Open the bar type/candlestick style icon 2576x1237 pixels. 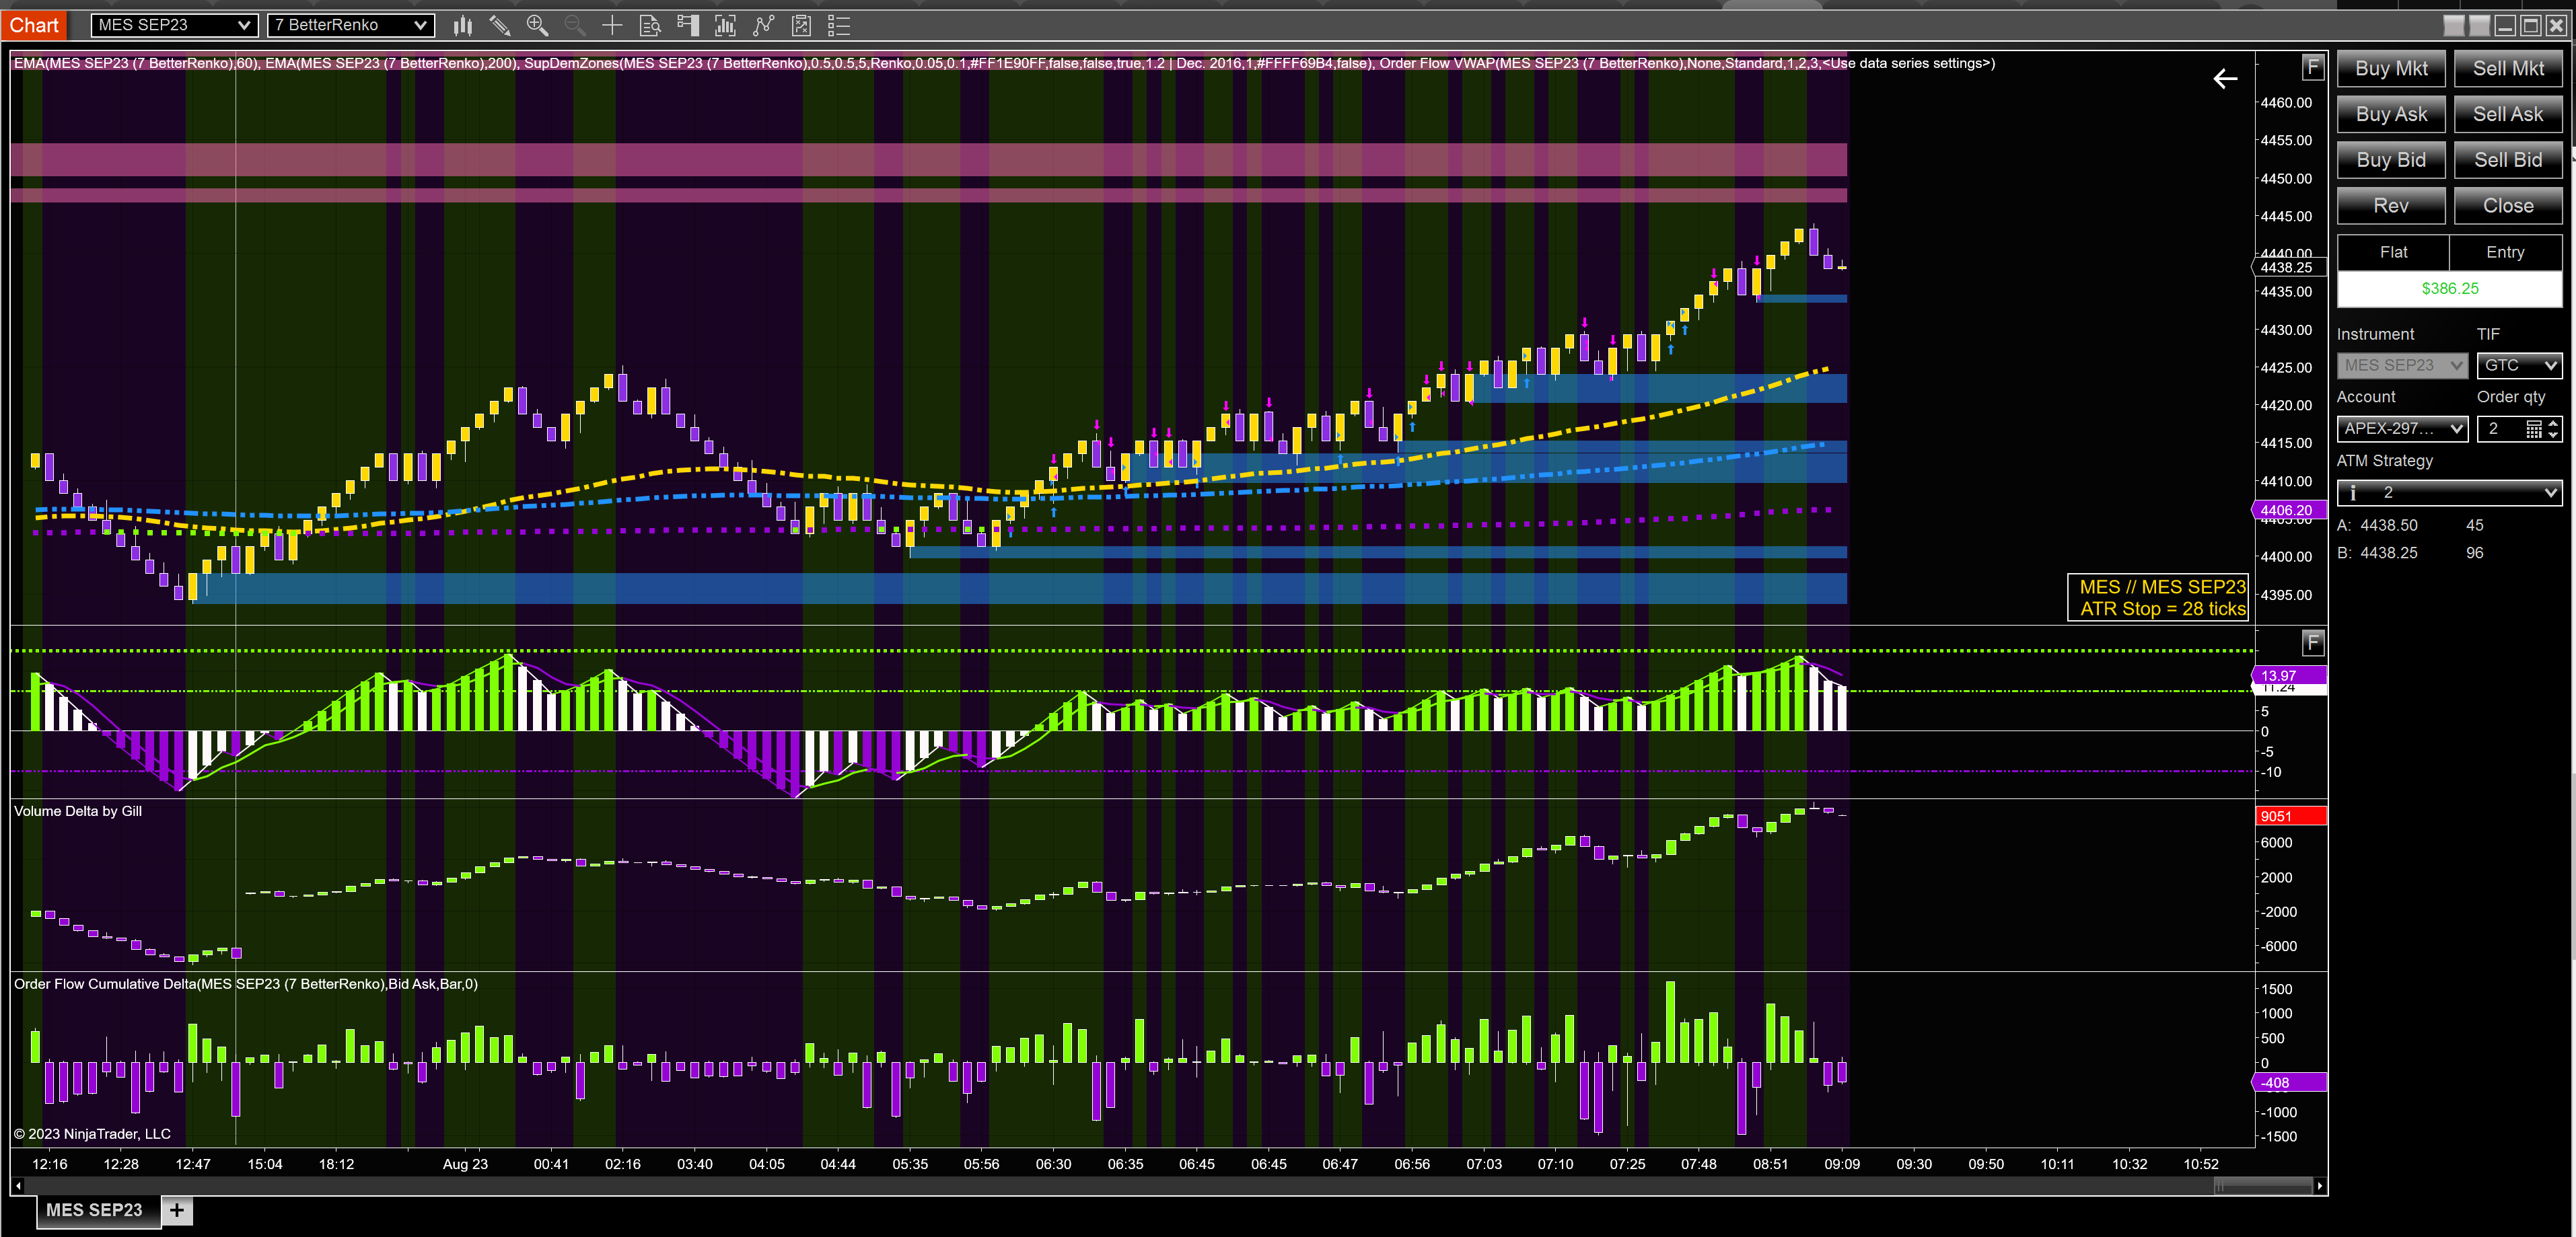[x=462, y=26]
